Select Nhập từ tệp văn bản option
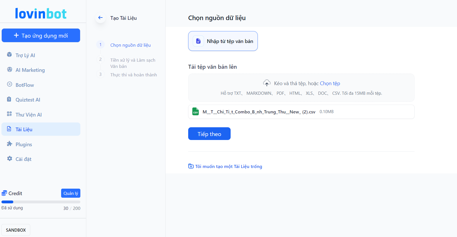This screenshot has height=237, width=457. click(223, 41)
